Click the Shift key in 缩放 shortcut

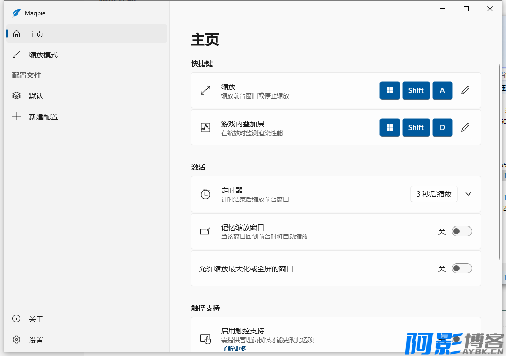[x=416, y=90]
